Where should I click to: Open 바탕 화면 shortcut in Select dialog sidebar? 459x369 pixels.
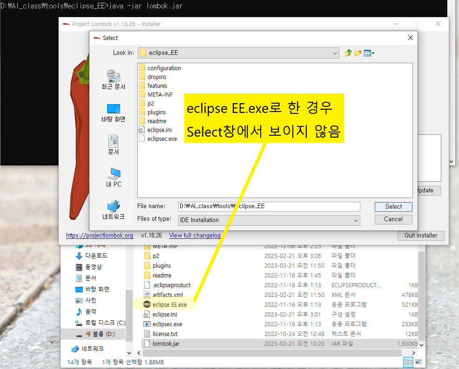click(x=113, y=113)
